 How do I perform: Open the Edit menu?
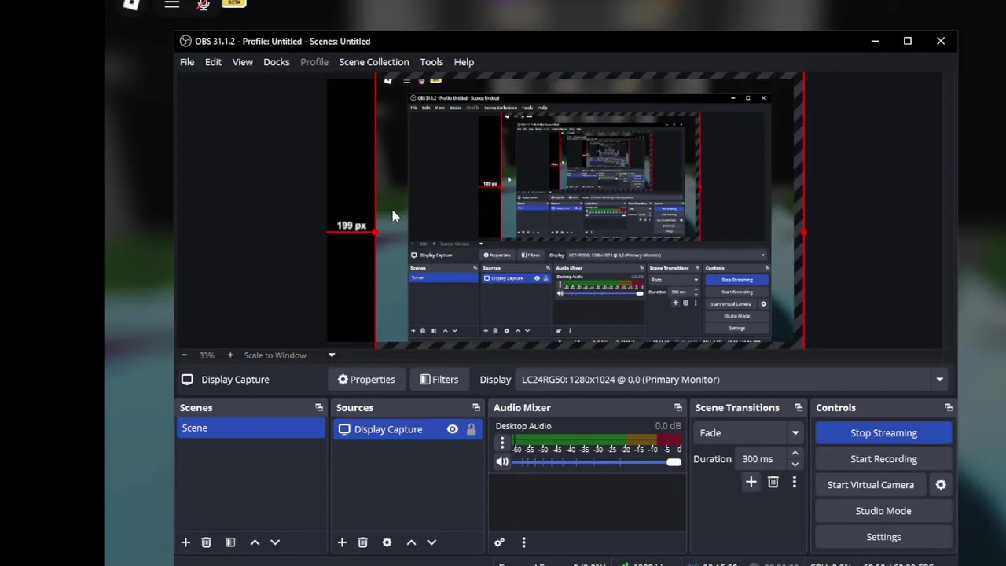click(213, 62)
